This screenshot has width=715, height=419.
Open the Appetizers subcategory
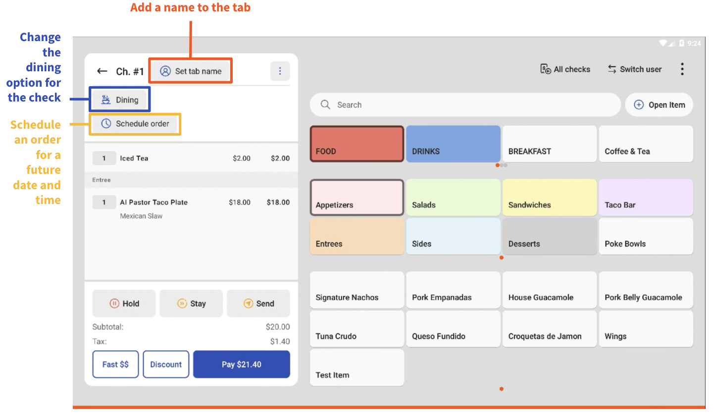(357, 197)
